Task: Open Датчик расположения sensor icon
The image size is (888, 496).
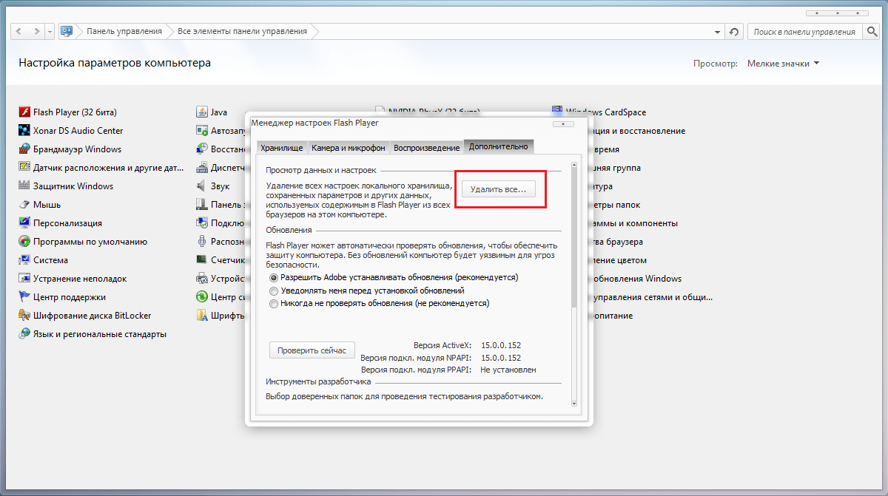Action: click(x=24, y=168)
